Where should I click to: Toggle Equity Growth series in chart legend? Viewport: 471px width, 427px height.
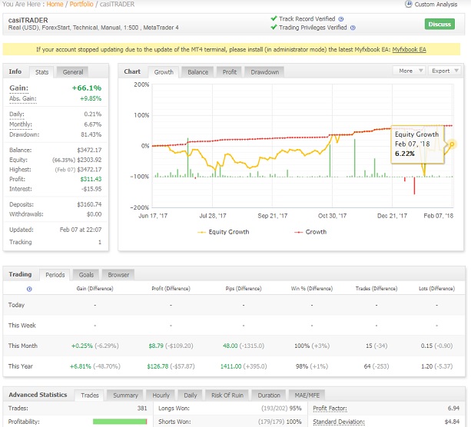(223, 231)
